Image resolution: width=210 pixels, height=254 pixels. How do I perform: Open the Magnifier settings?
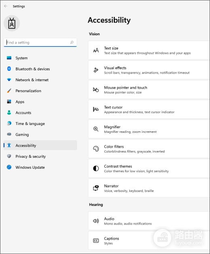pyautogui.click(x=149, y=129)
